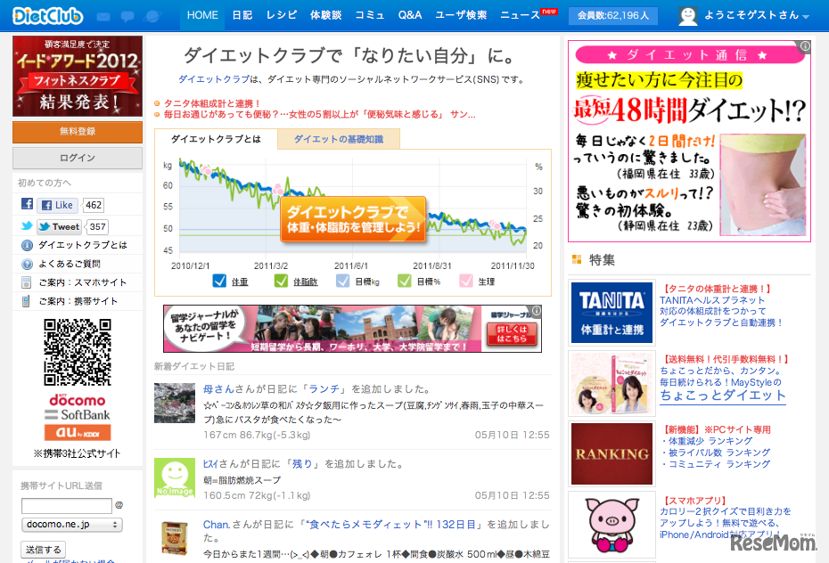Enable the 目標kg checkbox in the chart legend
Viewport: 829px width, 563px height.
341,279
